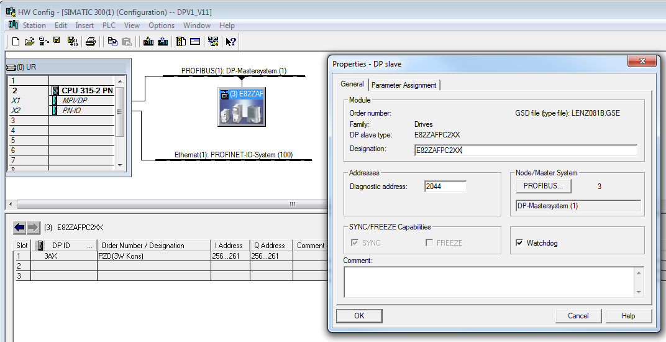Image resolution: width=666 pixels, height=342 pixels.
Task: Click the Comment box scroll up arrow
Action: (x=639, y=272)
